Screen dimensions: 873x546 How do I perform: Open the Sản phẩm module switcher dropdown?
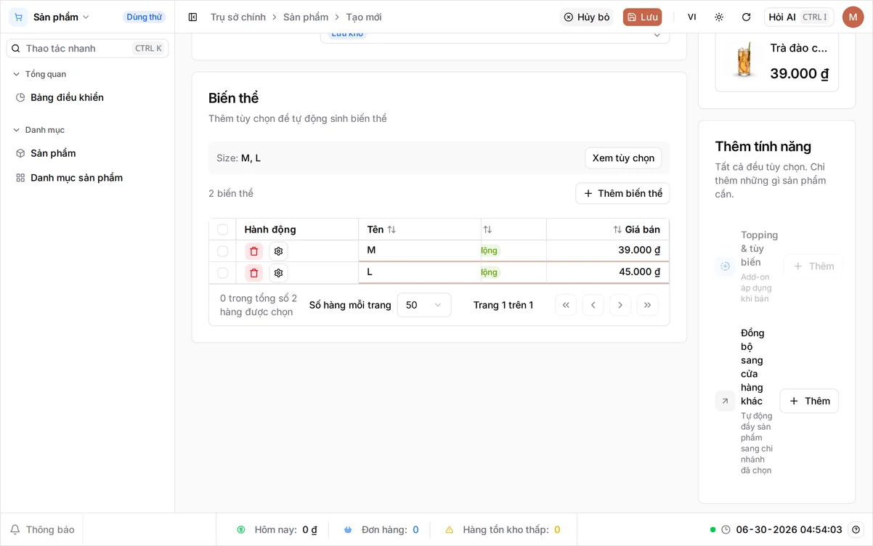(61, 17)
